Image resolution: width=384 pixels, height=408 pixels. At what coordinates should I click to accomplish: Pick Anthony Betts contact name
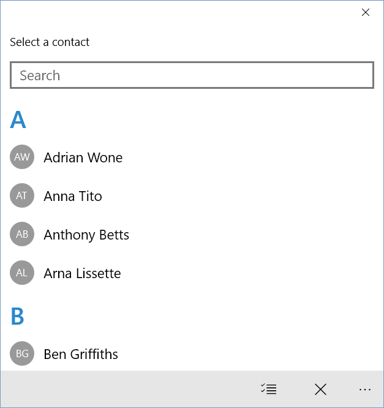point(86,235)
